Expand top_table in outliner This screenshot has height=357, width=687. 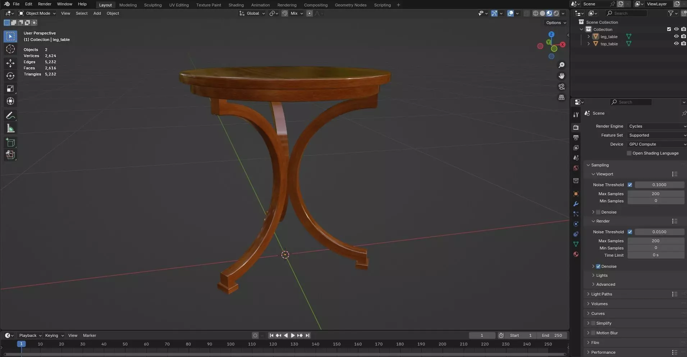tap(588, 44)
